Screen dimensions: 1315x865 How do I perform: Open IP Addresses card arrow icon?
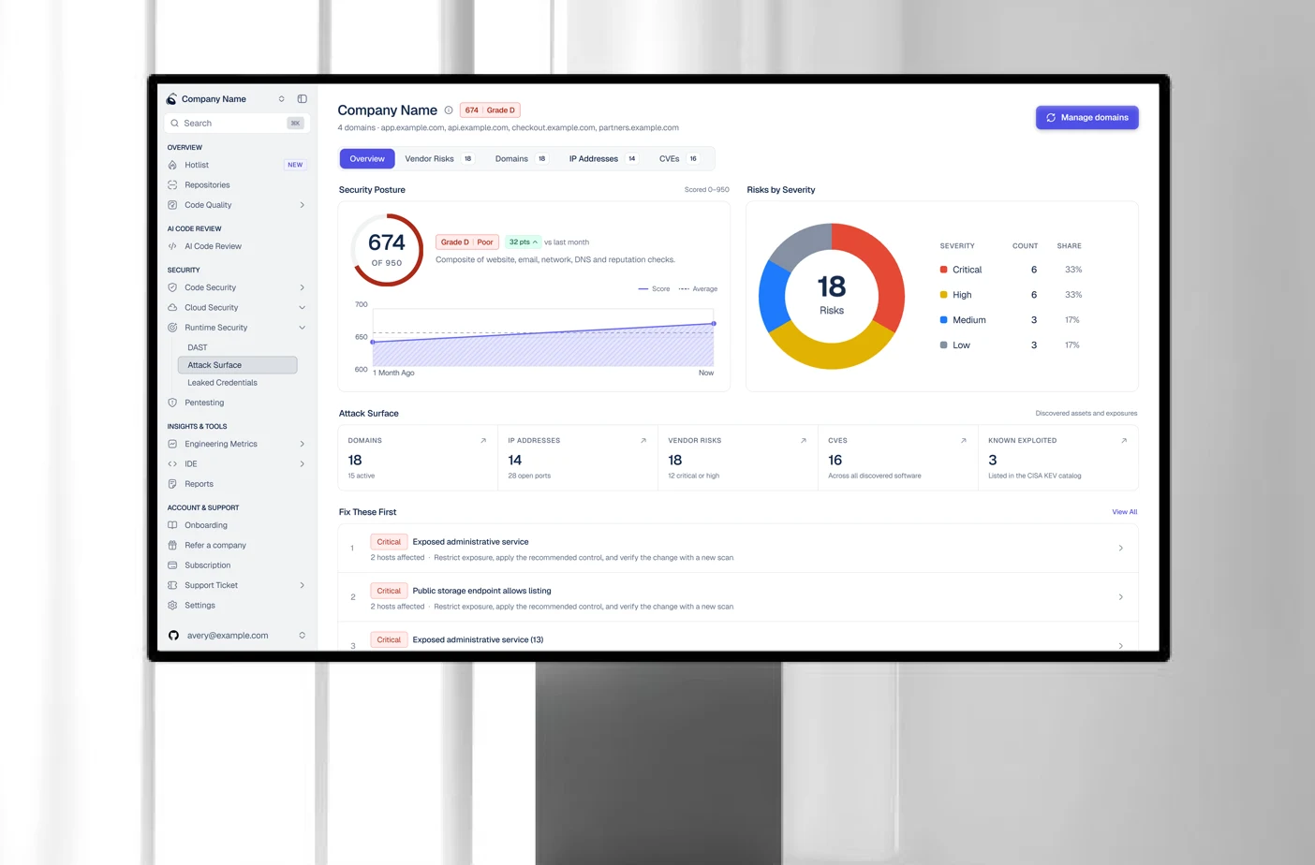[x=643, y=441]
